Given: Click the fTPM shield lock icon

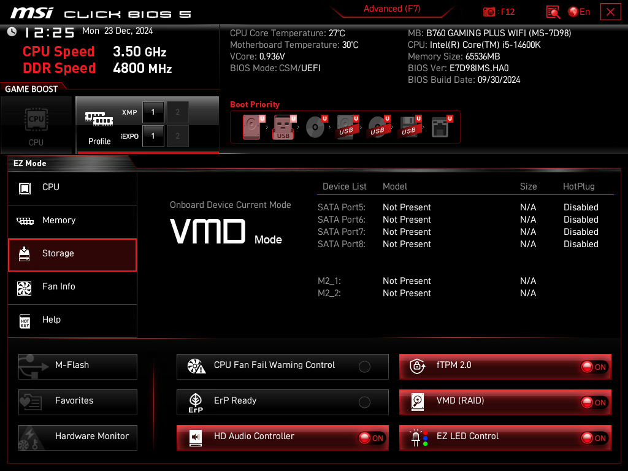Looking at the screenshot, I should pos(417,366).
